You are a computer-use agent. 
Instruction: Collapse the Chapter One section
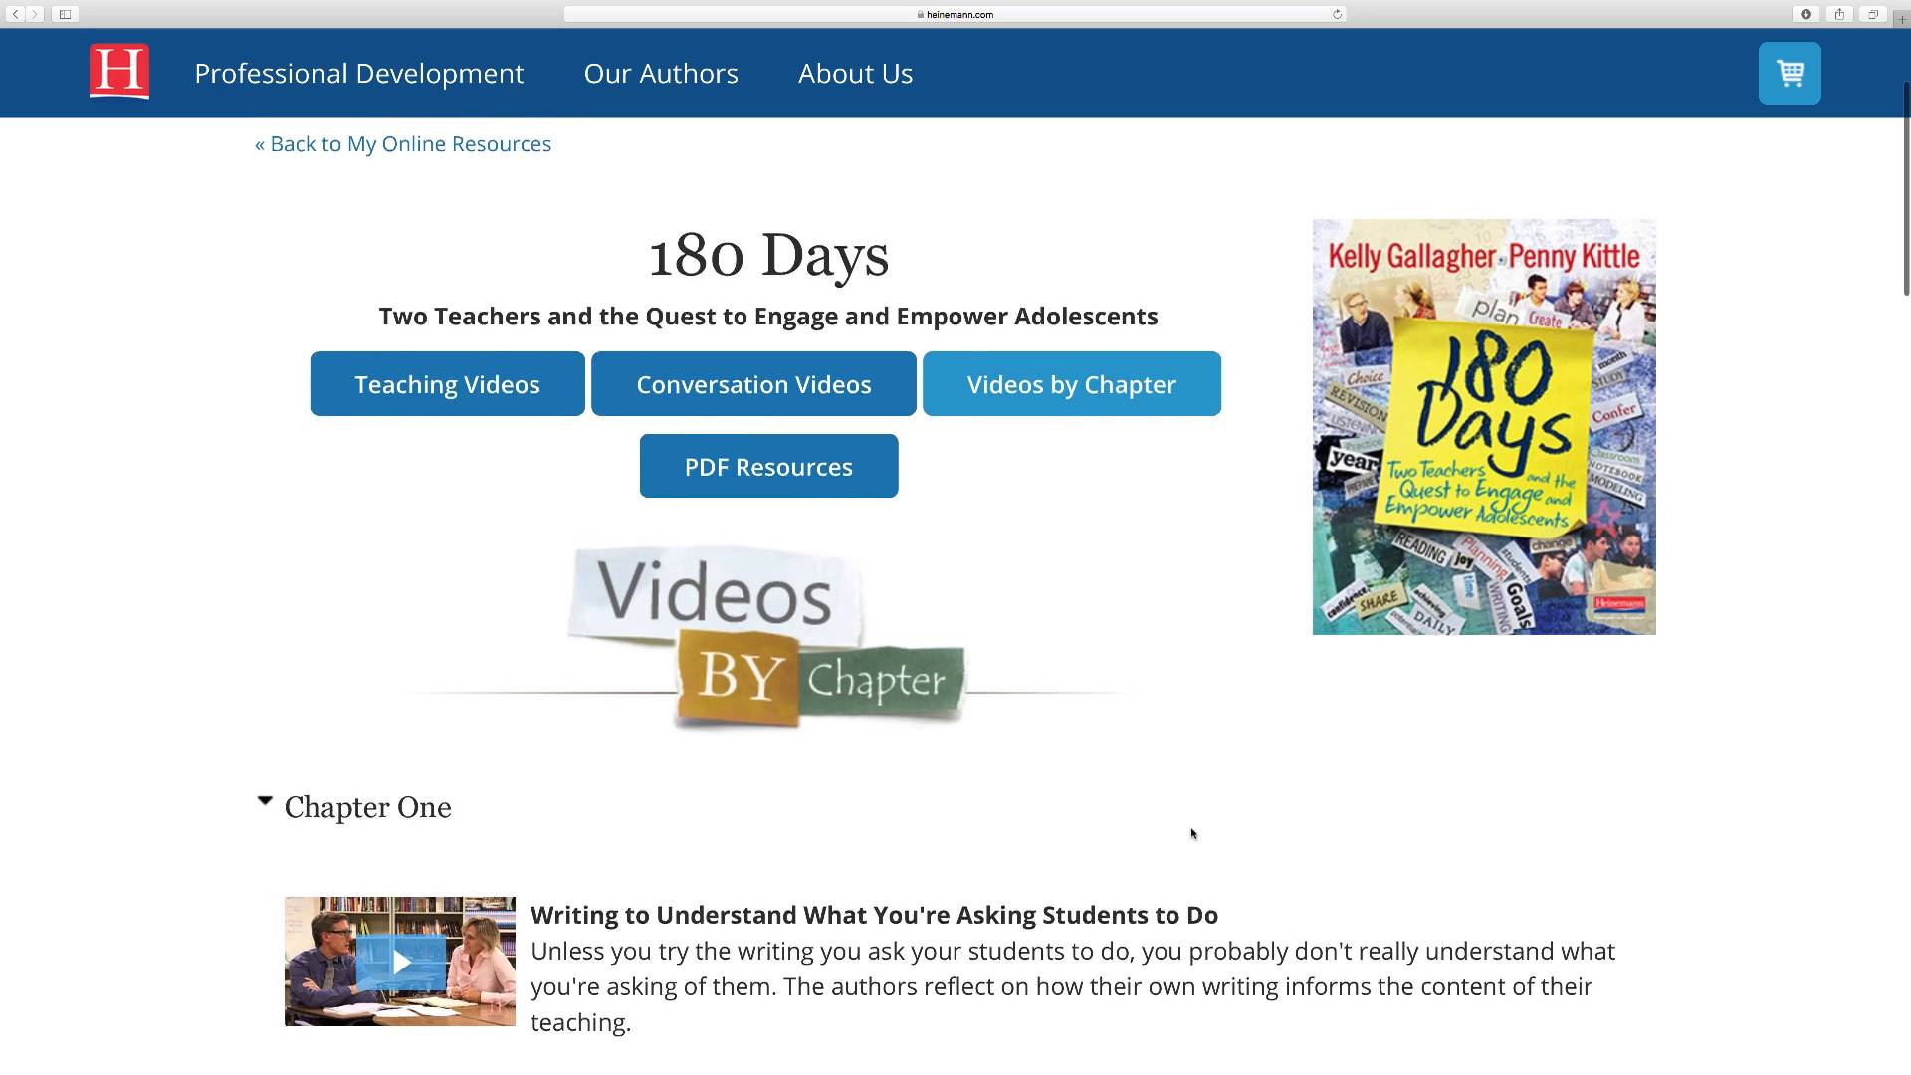click(265, 801)
